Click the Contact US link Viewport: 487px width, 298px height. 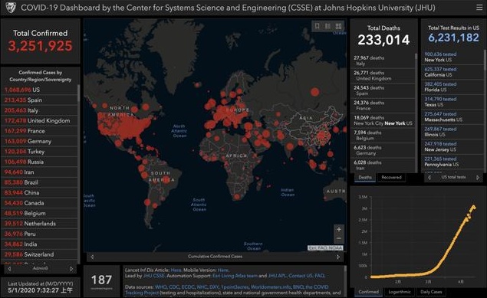coord(301,276)
